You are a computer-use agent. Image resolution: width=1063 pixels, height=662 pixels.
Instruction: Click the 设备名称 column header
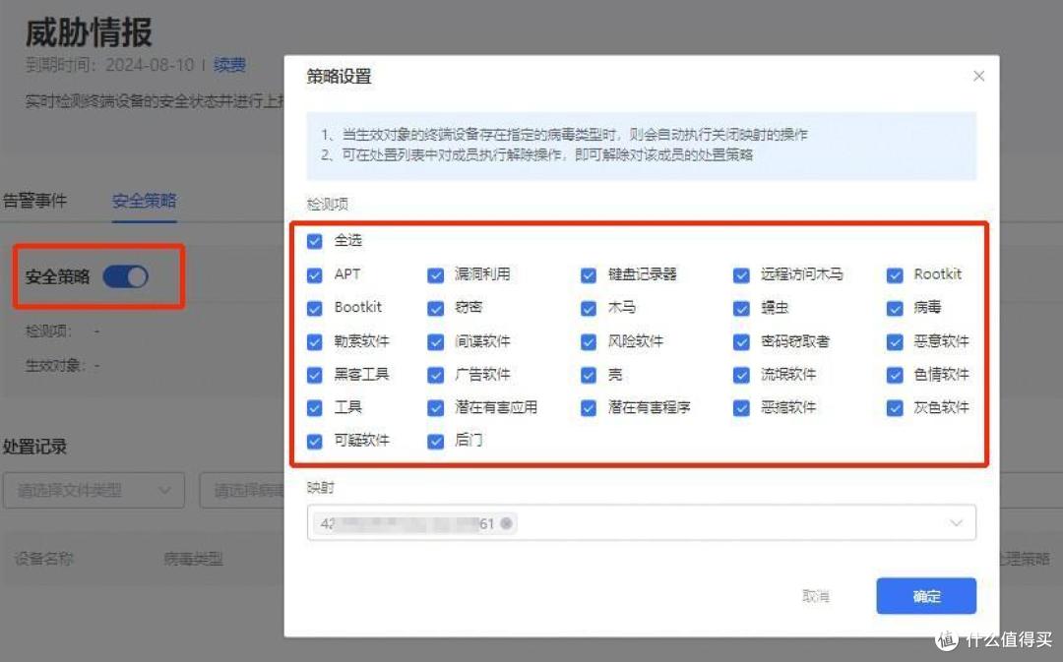pyautogui.click(x=44, y=559)
